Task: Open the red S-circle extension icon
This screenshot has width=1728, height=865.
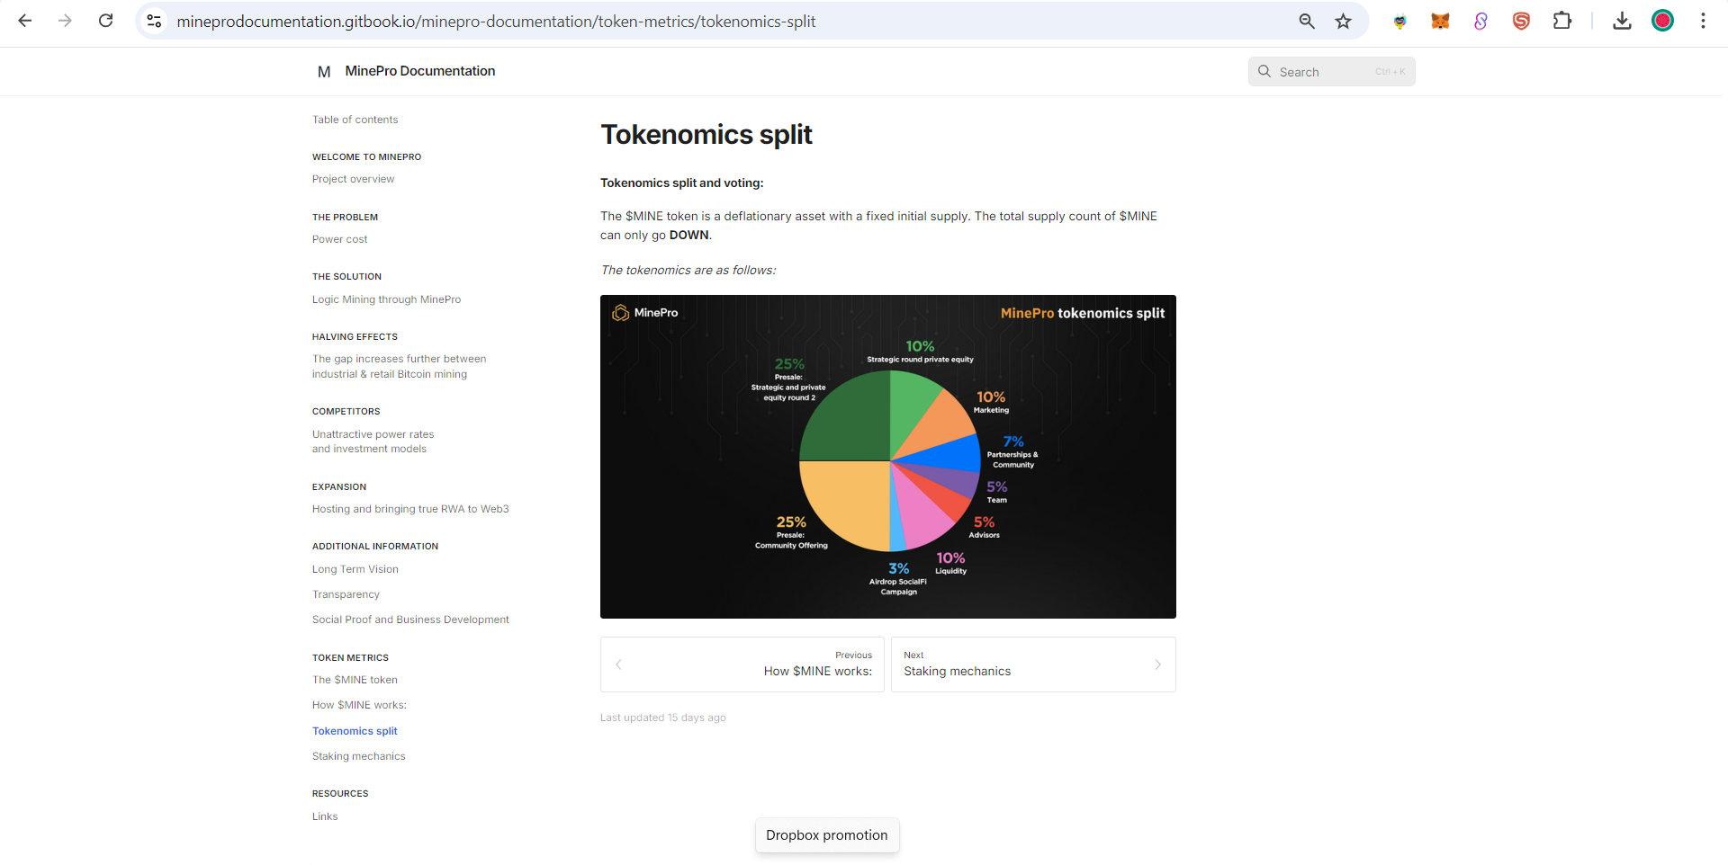Action: point(1521,21)
